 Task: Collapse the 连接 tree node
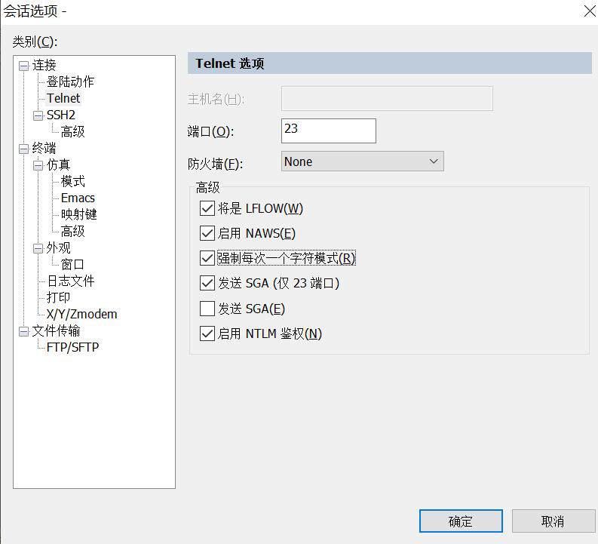click(x=23, y=66)
